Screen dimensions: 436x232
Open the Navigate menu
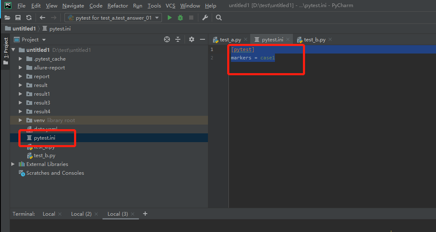click(73, 5)
